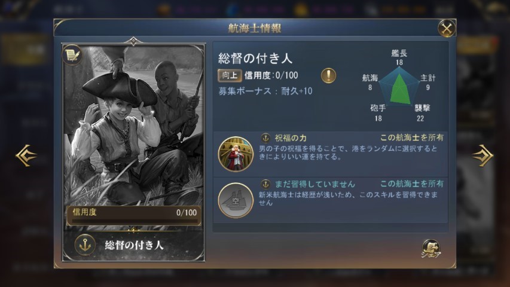
Task: Open first この航海士を所有 link
Action: (x=412, y=138)
